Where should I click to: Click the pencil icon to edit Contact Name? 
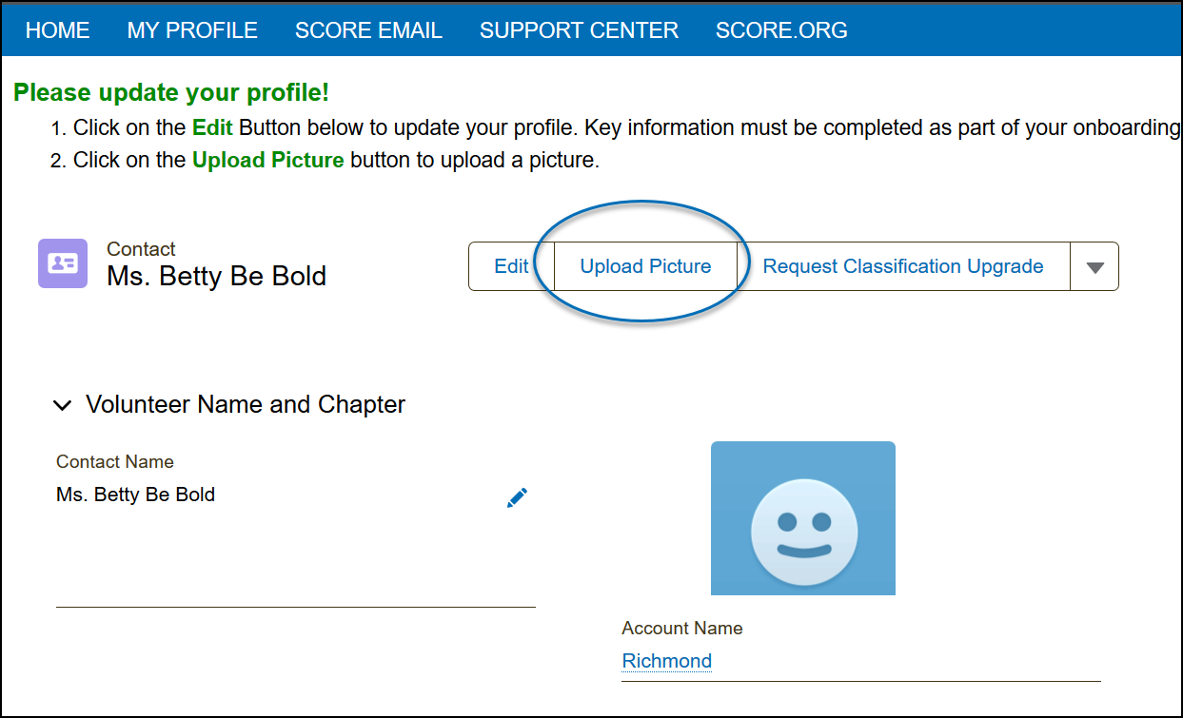click(517, 497)
